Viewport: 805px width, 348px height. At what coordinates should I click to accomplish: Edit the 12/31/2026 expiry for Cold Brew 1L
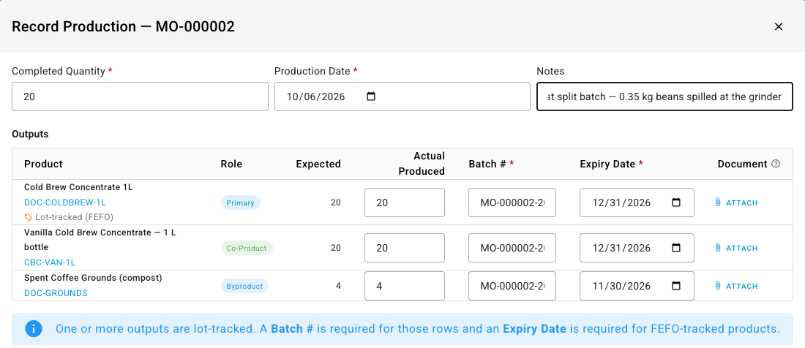point(637,203)
